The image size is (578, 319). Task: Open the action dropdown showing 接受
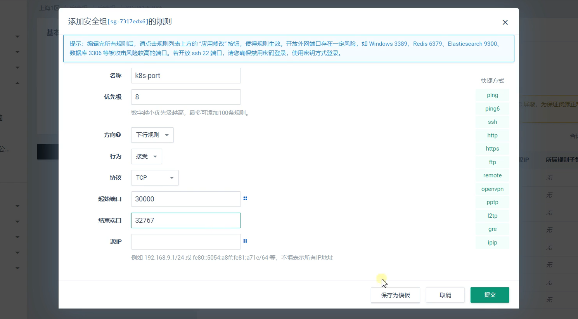(147, 156)
